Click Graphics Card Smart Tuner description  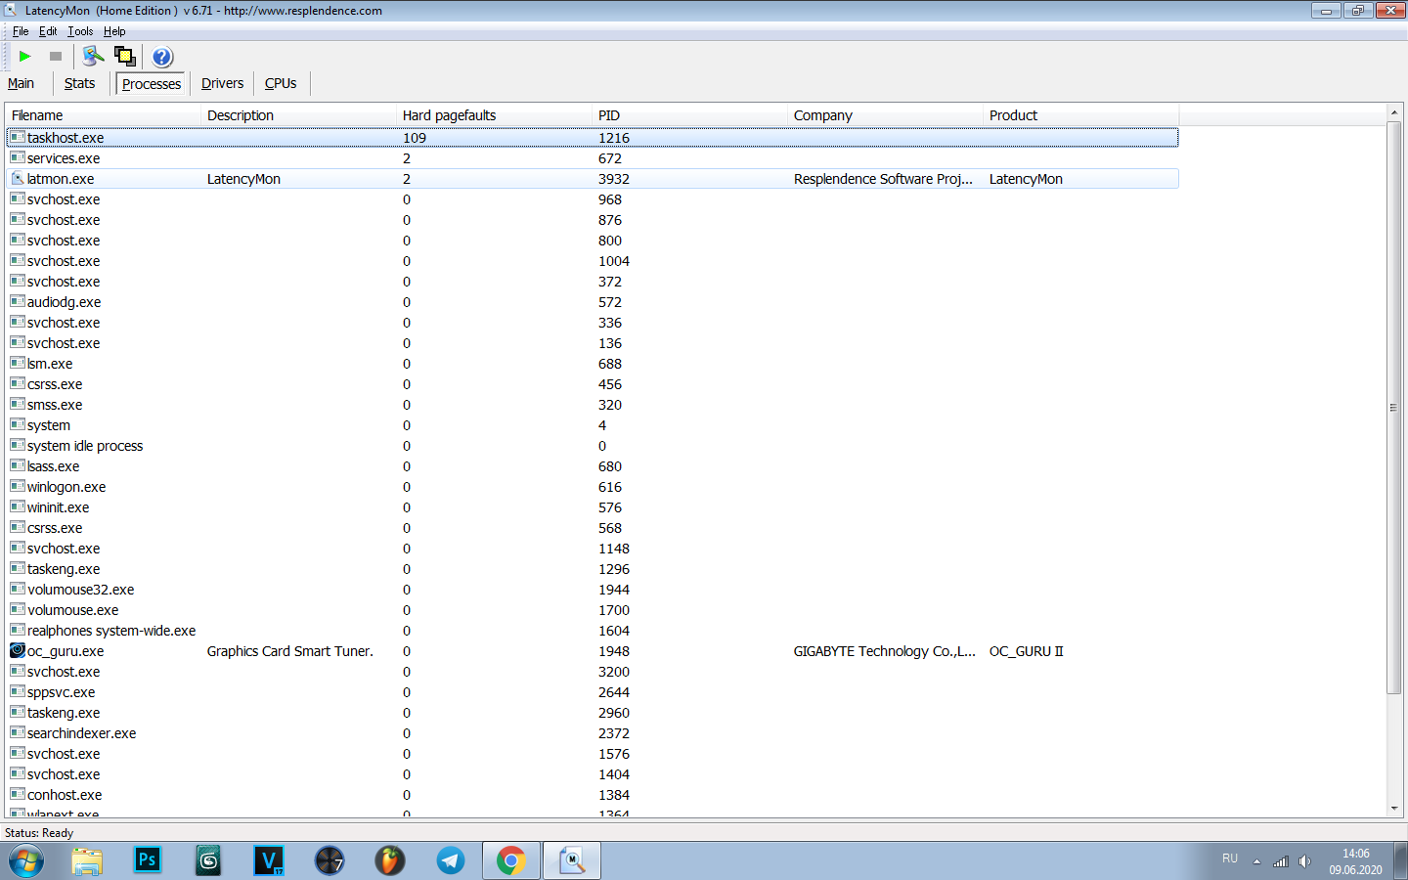click(x=289, y=651)
